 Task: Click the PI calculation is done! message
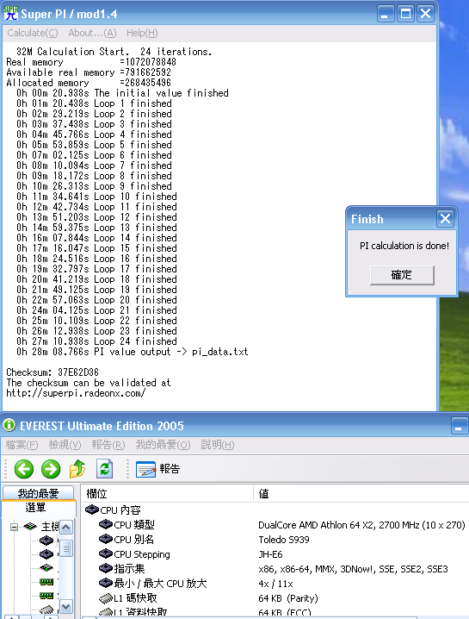(404, 246)
